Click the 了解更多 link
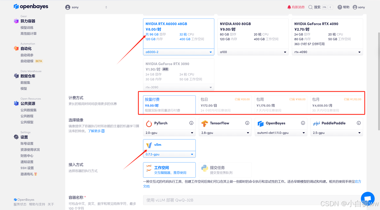This screenshot has height=210, width=380. pos(94,131)
